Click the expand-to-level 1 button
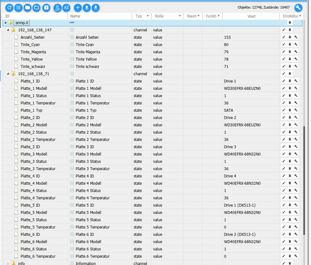This screenshot has height=265, width=311. tap(46, 8)
